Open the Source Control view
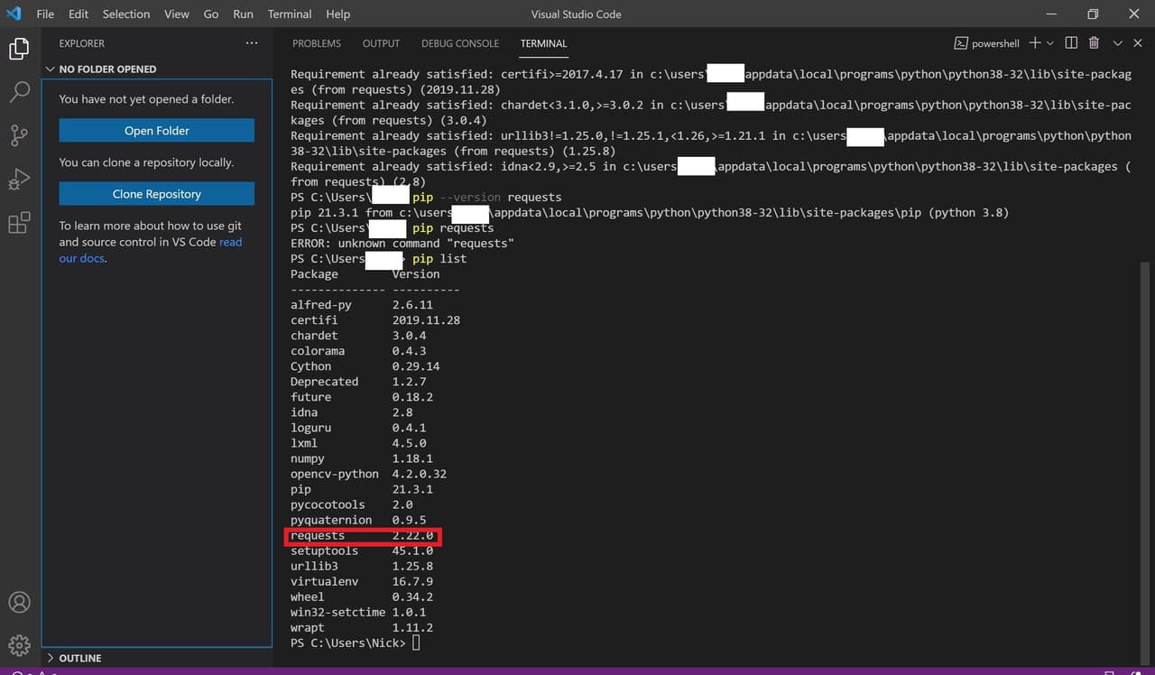 click(19, 135)
